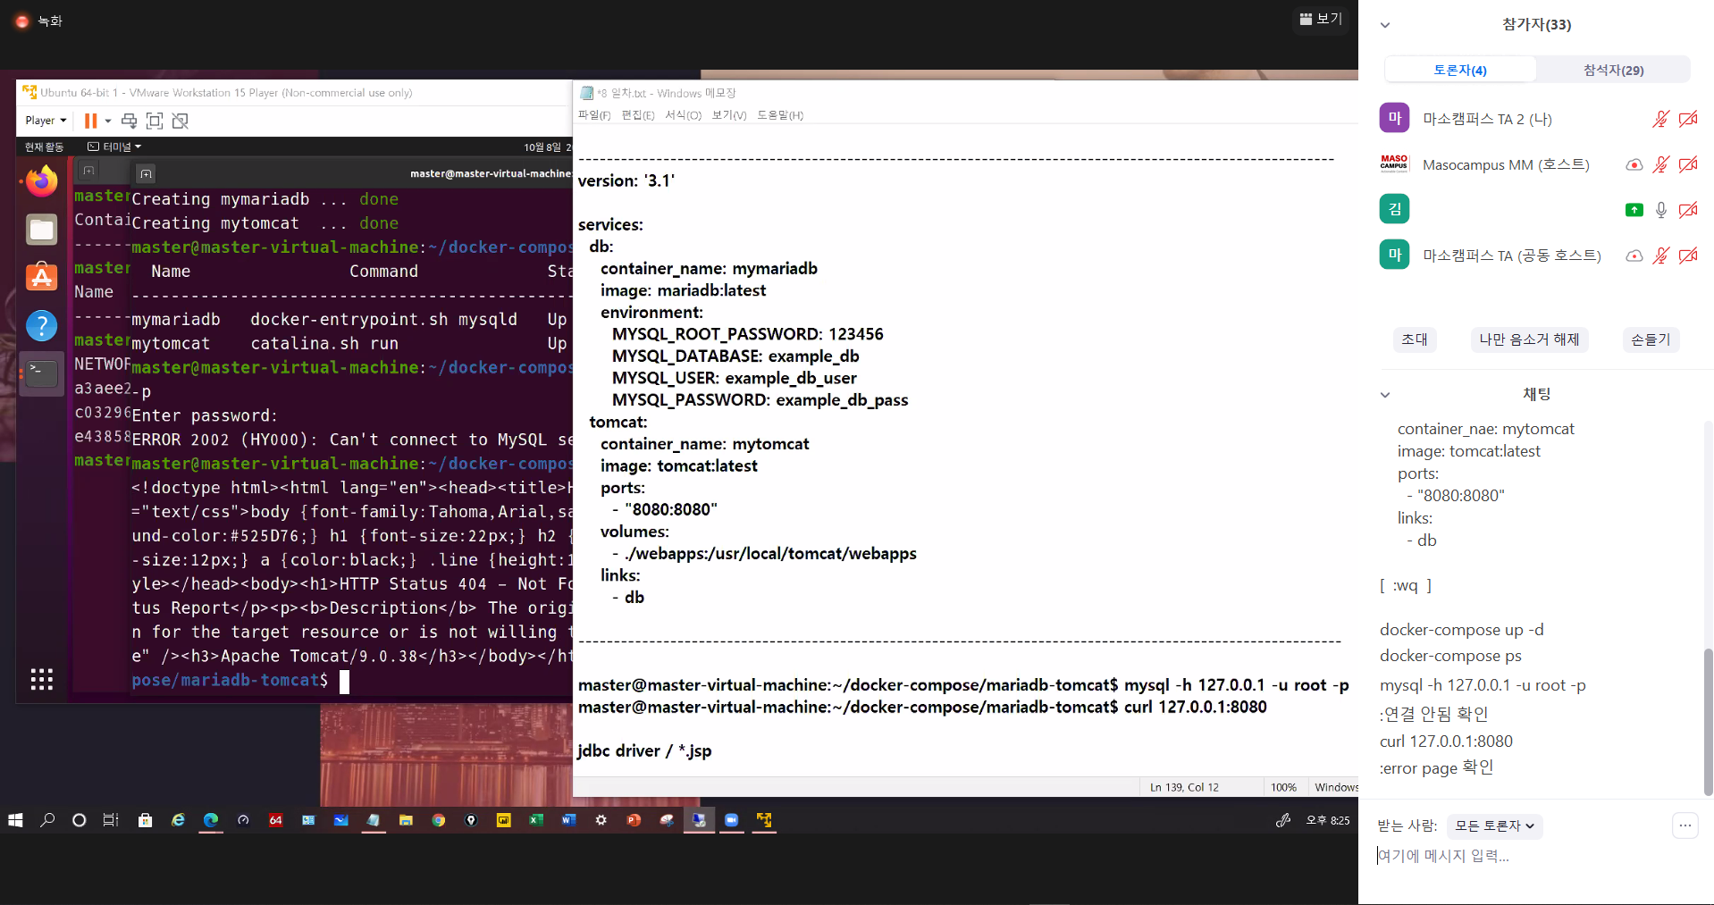The width and height of the screenshot is (1714, 905).
Task: Open the 서식(O) menu in Notepad
Action: tap(683, 115)
